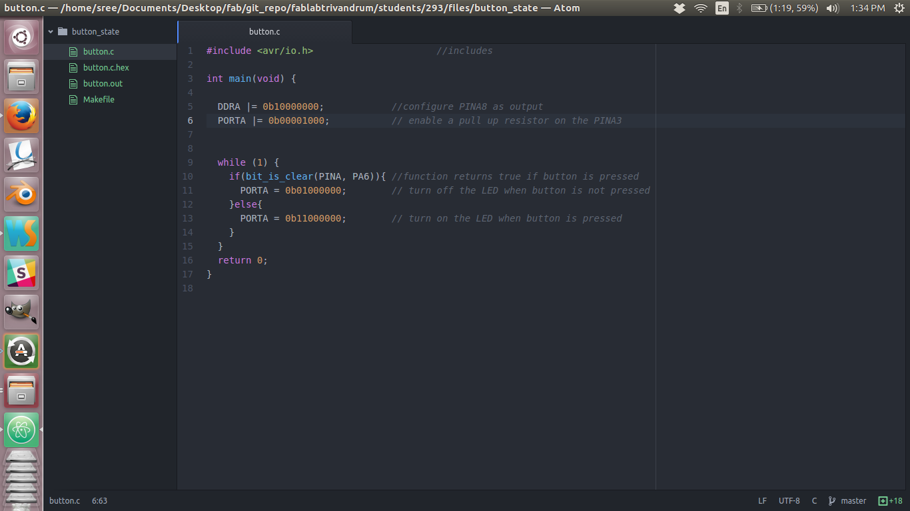Viewport: 910px width, 511px height.
Task: Open the button.c.hex file
Action: [106, 67]
